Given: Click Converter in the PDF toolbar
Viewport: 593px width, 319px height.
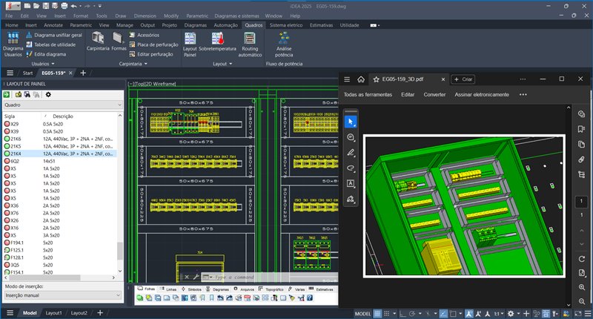Looking at the screenshot, I should pos(434,94).
